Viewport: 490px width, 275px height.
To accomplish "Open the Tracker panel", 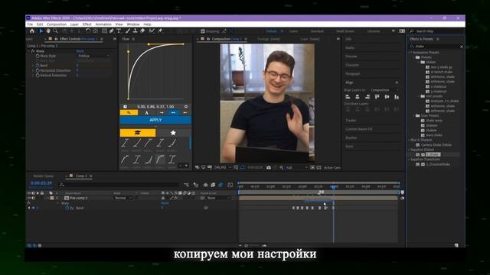I will (x=351, y=121).
